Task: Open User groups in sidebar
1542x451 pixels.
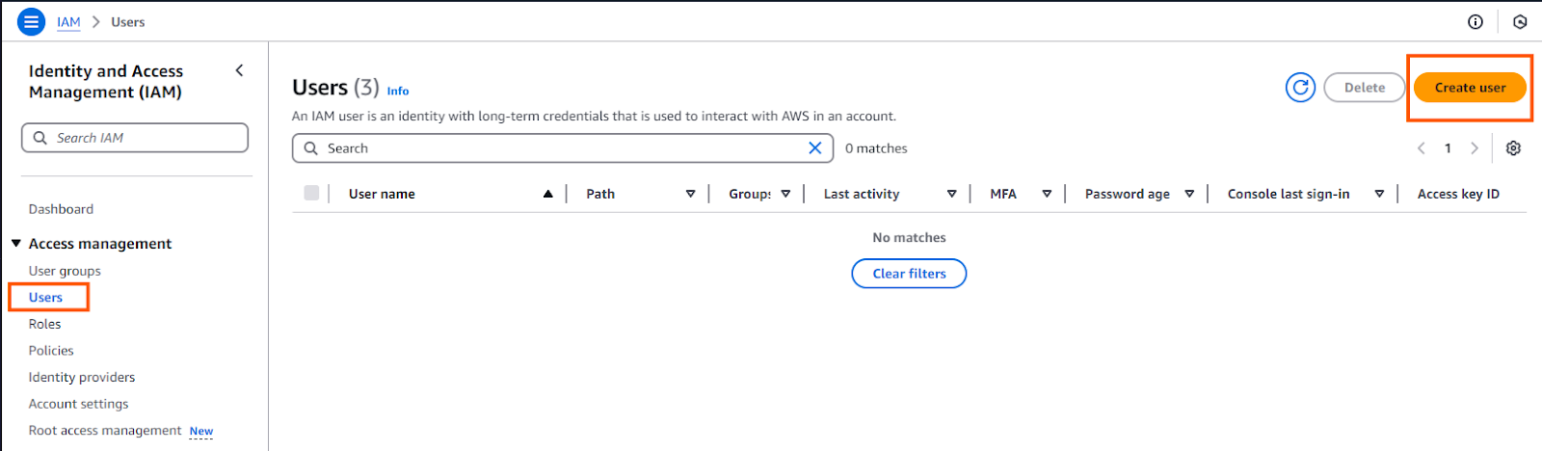Action: 65,271
